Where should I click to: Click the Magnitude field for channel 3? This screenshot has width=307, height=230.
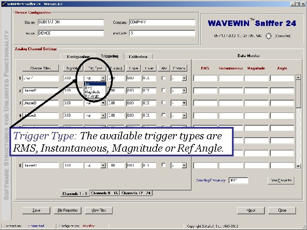tap(256, 103)
